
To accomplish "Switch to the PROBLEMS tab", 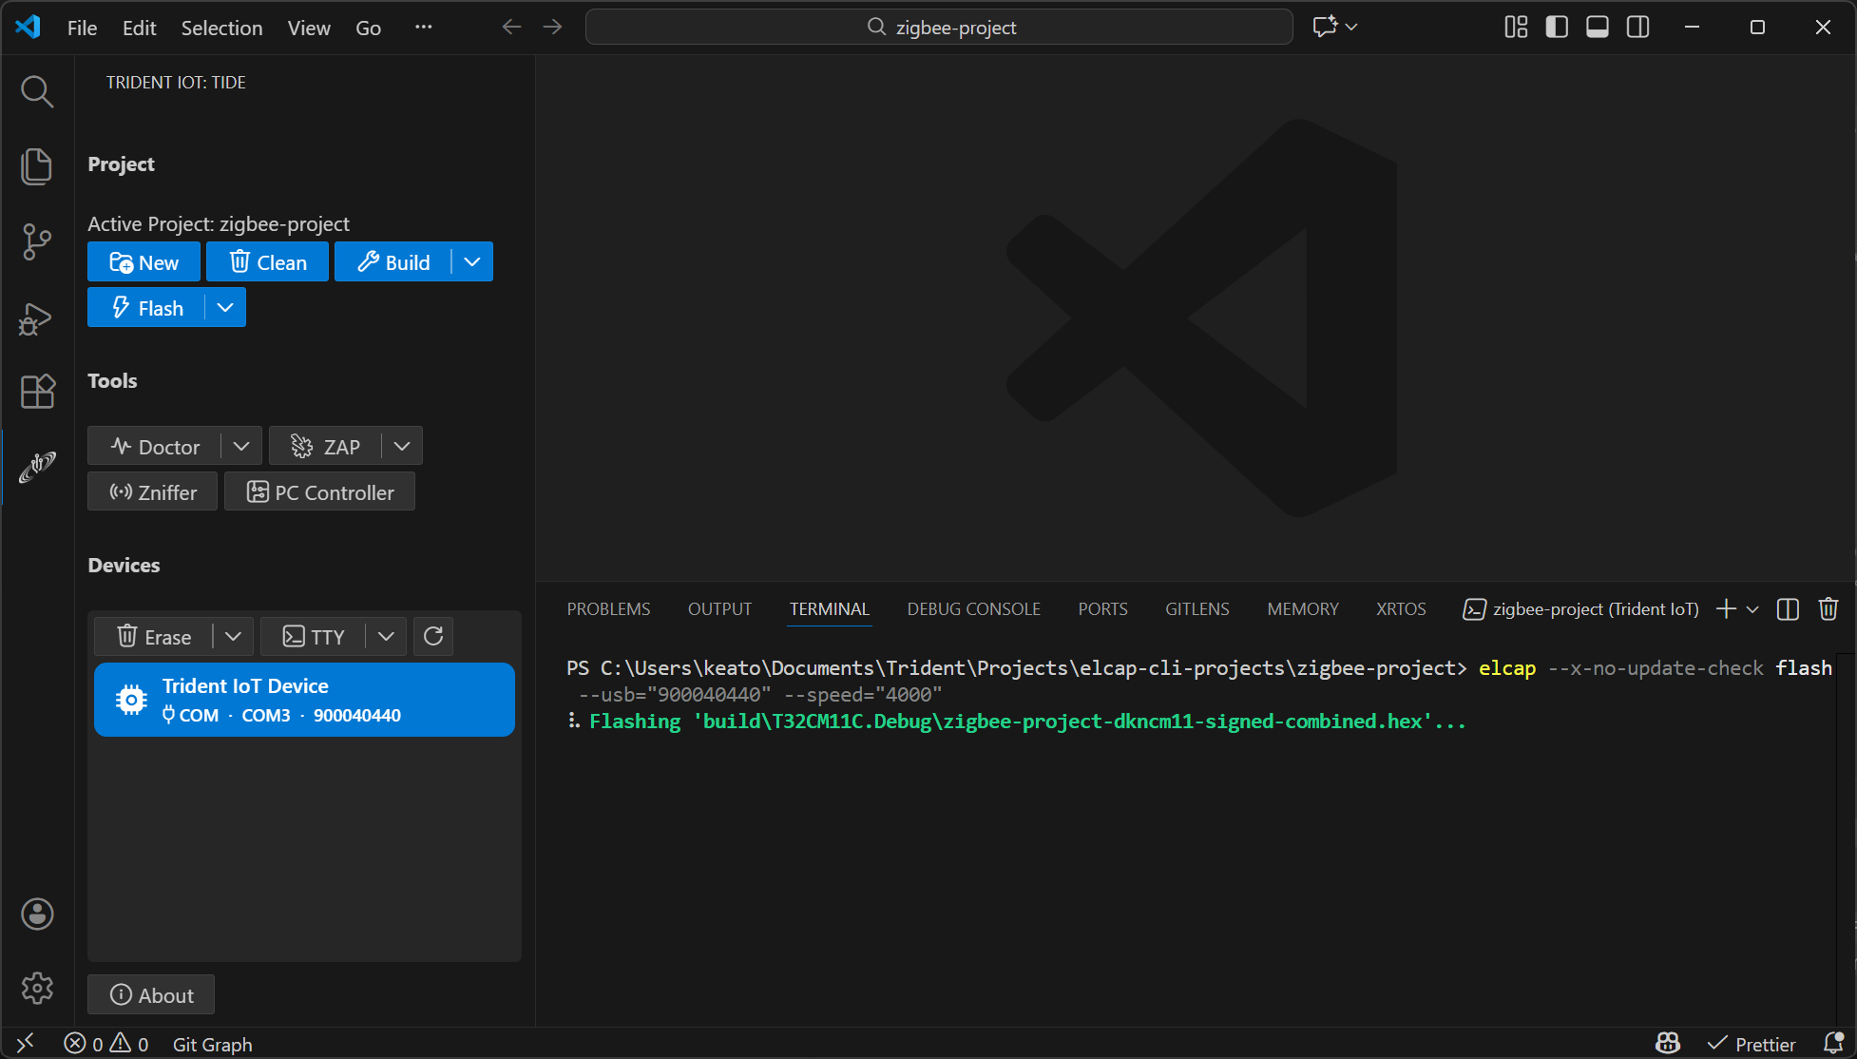I will 608,609.
